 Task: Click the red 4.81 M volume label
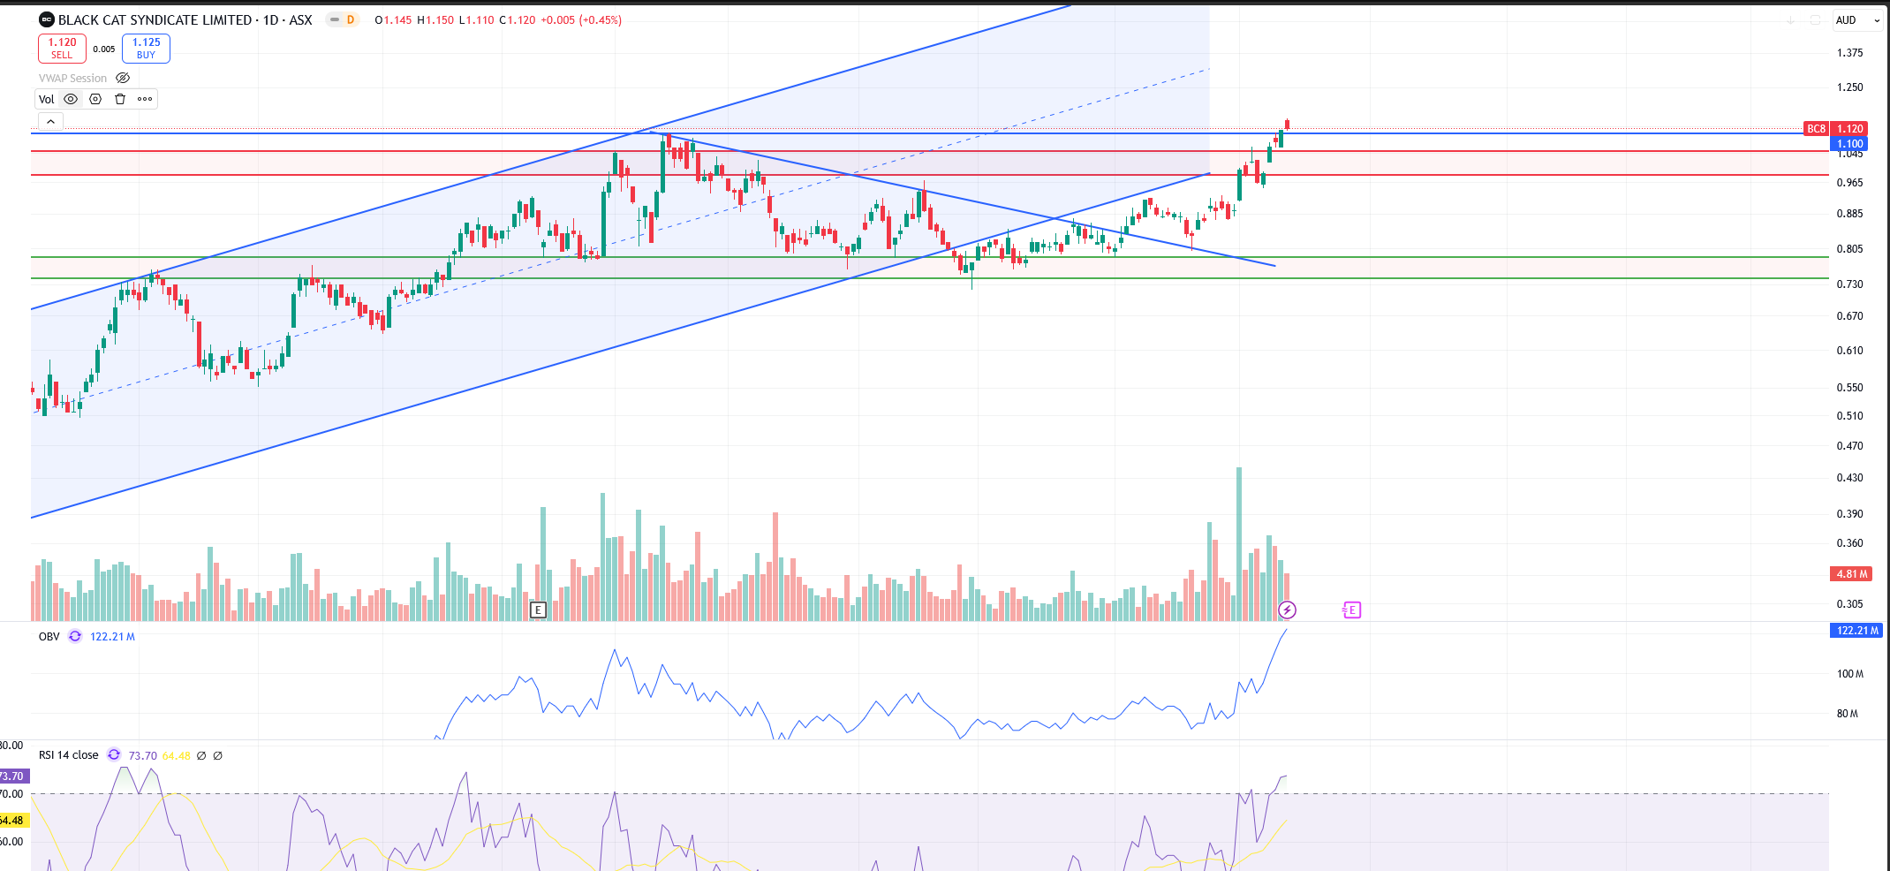(x=1851, y=573)
